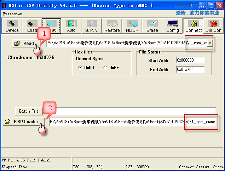Open the Config settings icon
The height and width of the screenshot is (171, 225).
point(173,26)
